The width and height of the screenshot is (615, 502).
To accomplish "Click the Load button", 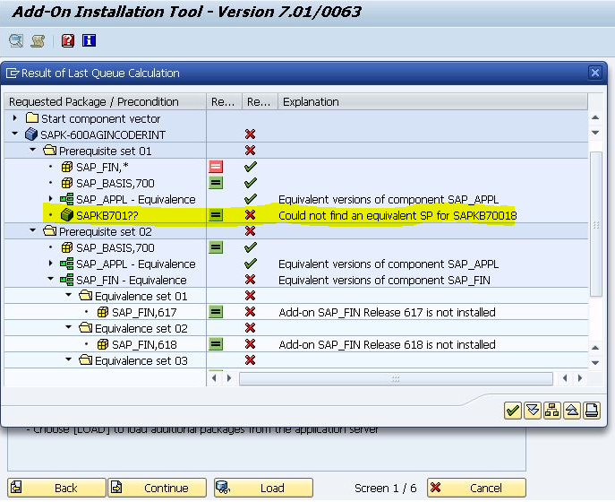I will [x=263, y=488].
